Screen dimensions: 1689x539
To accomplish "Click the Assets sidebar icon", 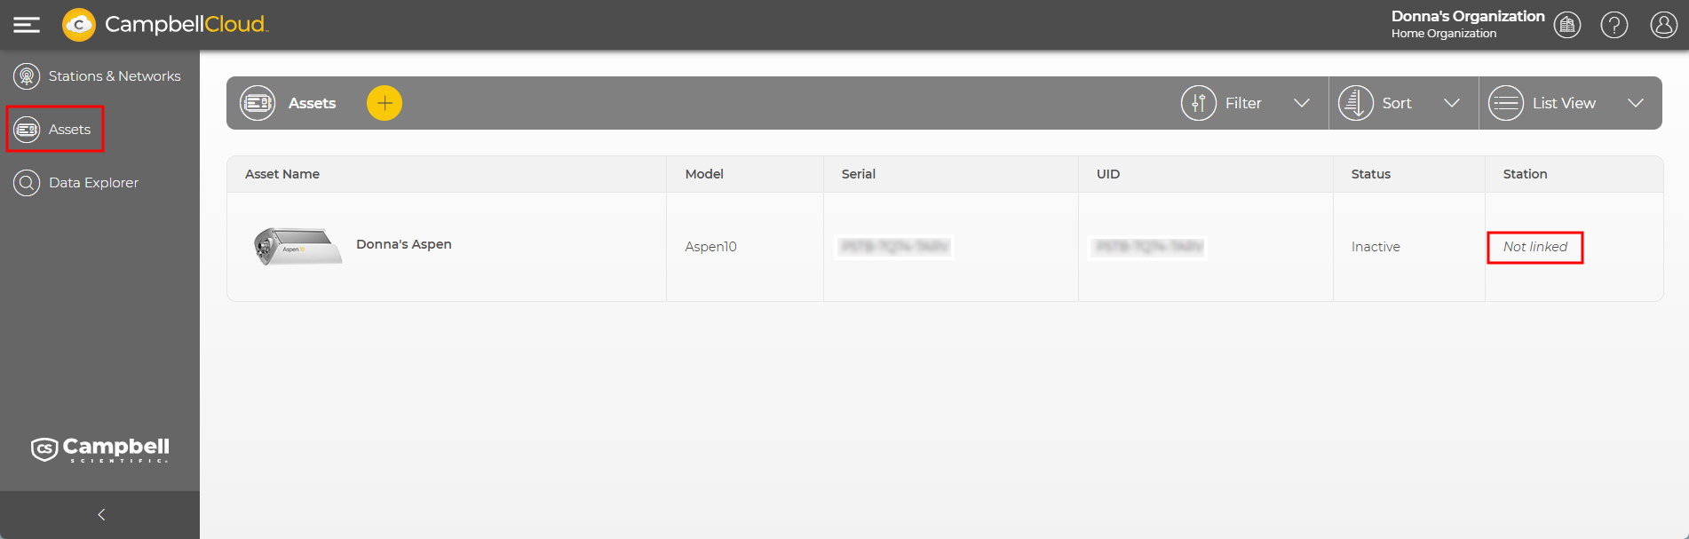I will 27,130.
